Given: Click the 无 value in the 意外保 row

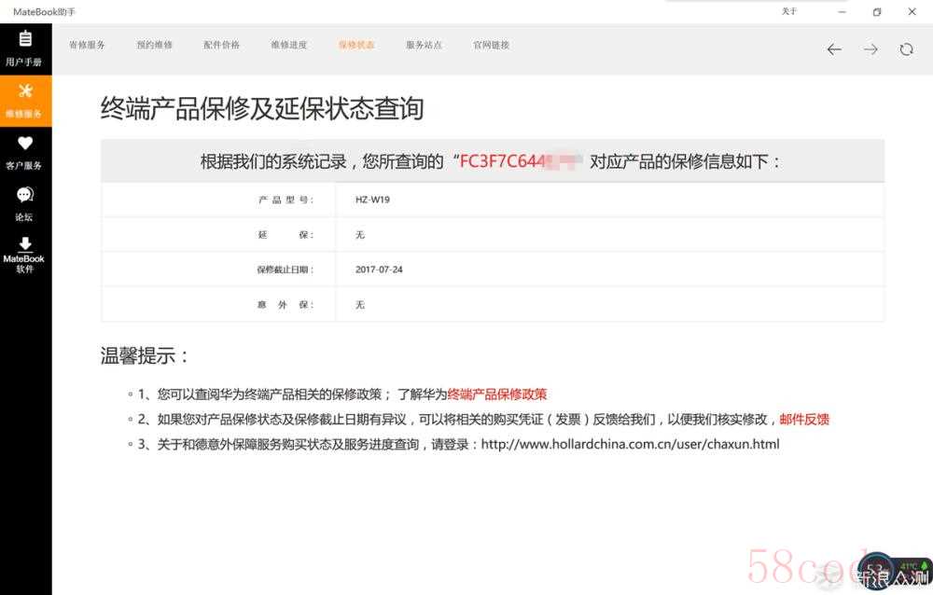Looking at the screenshot, I should tap(360, 305).
